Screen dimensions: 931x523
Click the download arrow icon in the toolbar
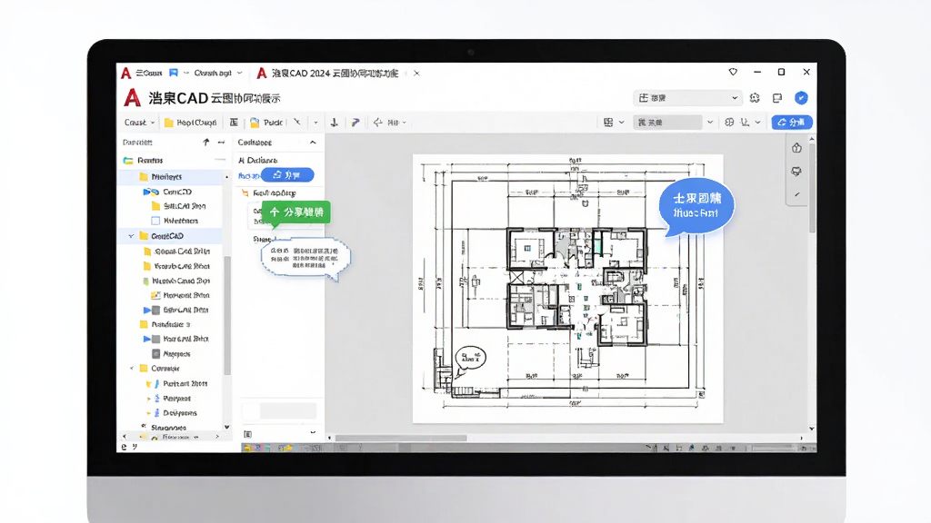[x=335, y=123]
